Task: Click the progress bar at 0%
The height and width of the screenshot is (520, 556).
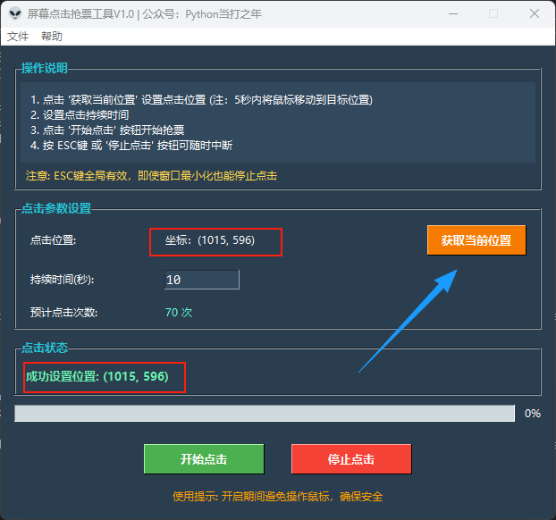Action: tap(265, 414)
